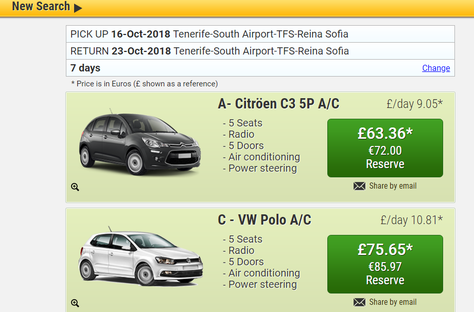Click the envelope icon under VW Polo price

359,302
